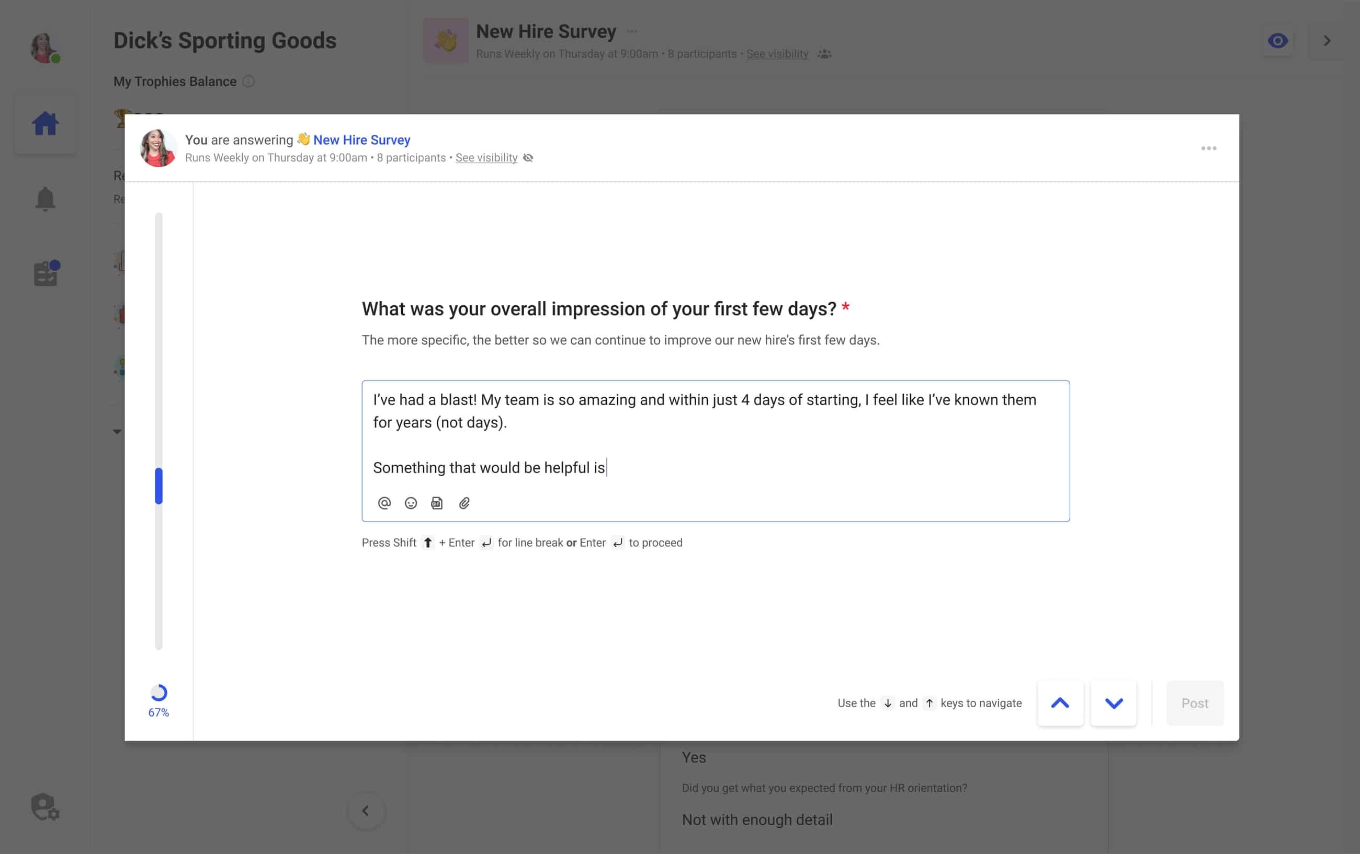Open notifications via the bell icon
This screenshot has width=1360, height=854.
(46, 199)
